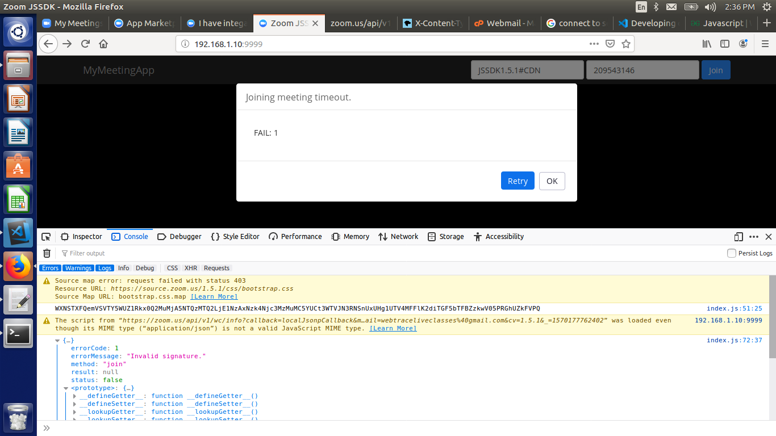This screenshot has height=436, width=776.
Task: Show the Firefox sidebars
Action: coord(725,44)
